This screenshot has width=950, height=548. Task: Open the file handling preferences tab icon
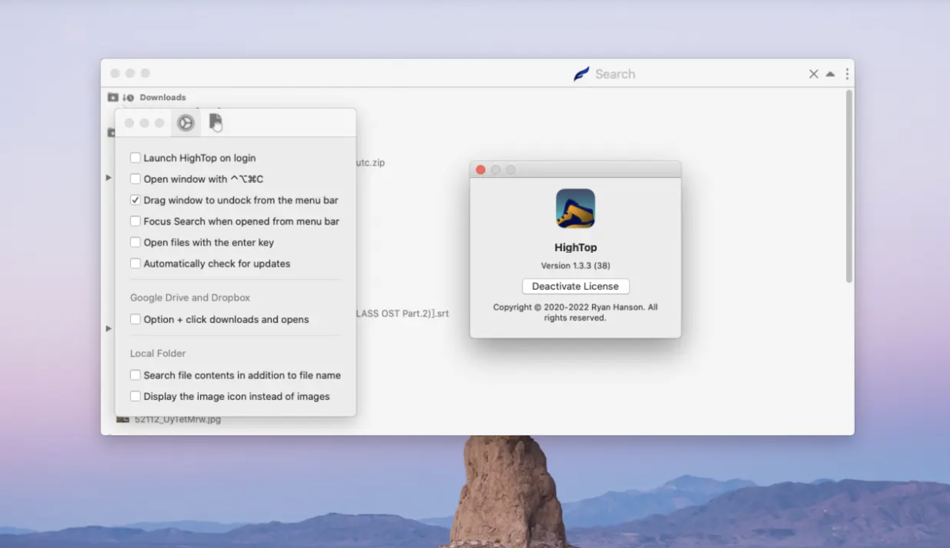pyautogui.click(x=215, y=122)
